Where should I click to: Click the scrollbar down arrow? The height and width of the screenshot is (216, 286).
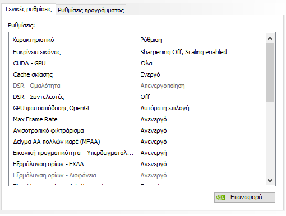(x=270, y=181)
